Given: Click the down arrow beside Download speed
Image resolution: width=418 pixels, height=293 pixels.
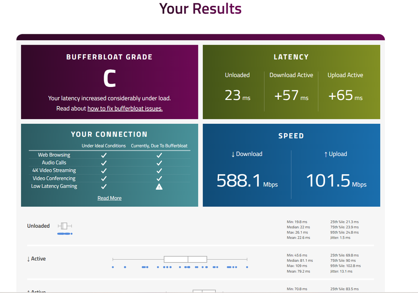Looking at the screenshot, I should (x=233, y=154).
